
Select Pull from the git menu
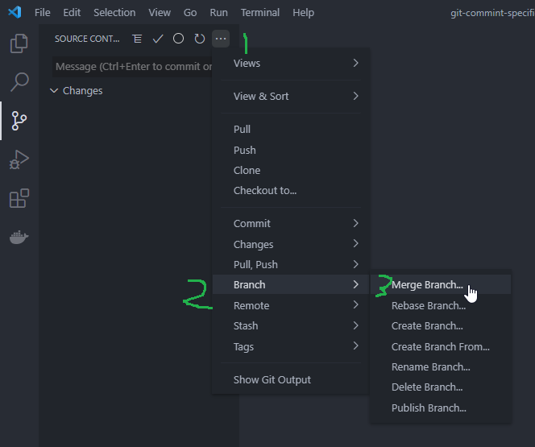point(243,130)
